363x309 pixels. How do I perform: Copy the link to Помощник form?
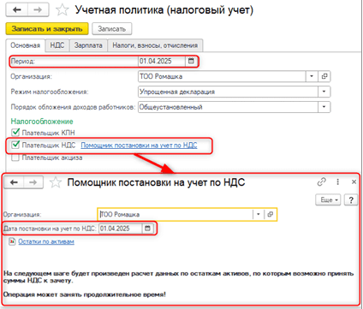tap(322, 181)
